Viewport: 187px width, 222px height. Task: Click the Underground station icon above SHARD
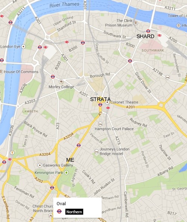coord(148,31)
